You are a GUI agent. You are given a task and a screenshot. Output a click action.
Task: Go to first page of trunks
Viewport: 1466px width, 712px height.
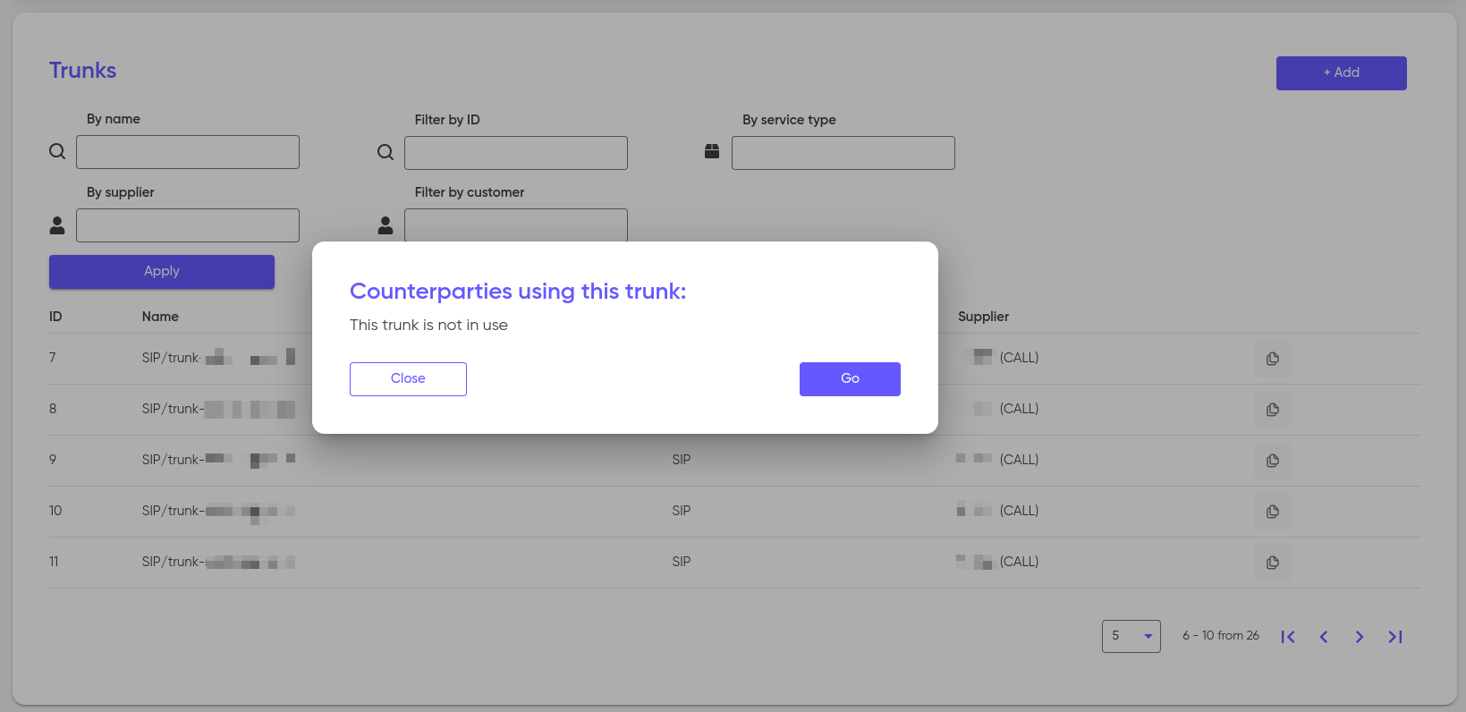1288,637
